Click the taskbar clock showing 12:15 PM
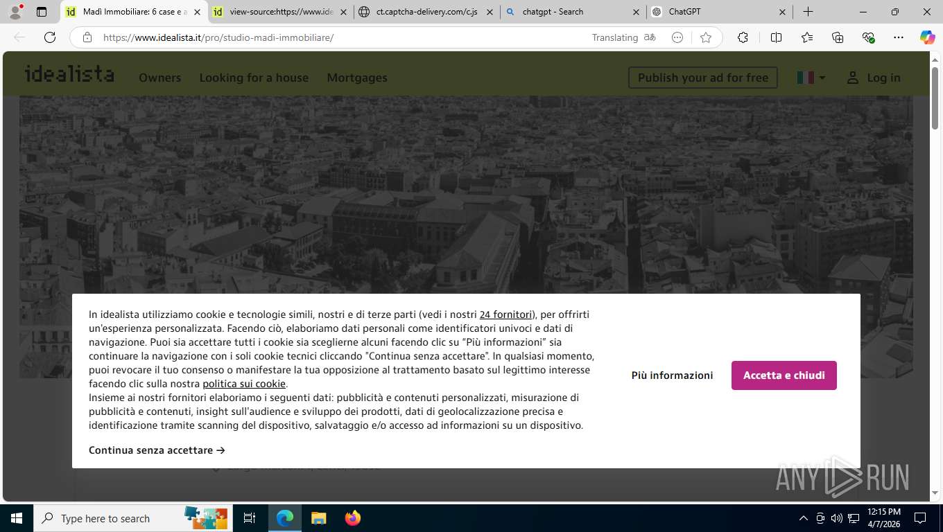 pyautogui.click(x=883, y=518)
